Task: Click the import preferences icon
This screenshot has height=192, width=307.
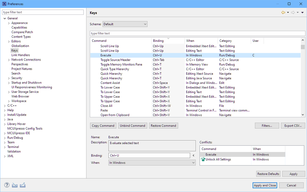Action: pyautogui.click(x=15, y=185)
